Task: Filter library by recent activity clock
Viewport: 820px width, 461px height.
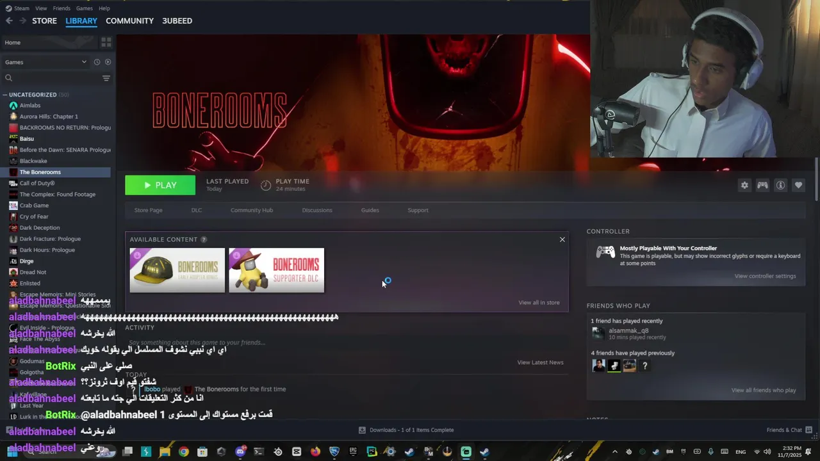Action: click(97, 62)
